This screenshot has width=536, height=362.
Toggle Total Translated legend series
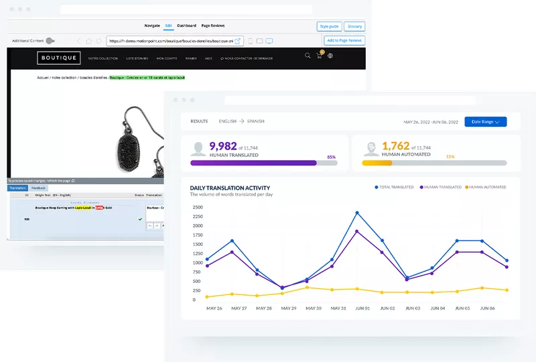[394, 187]
